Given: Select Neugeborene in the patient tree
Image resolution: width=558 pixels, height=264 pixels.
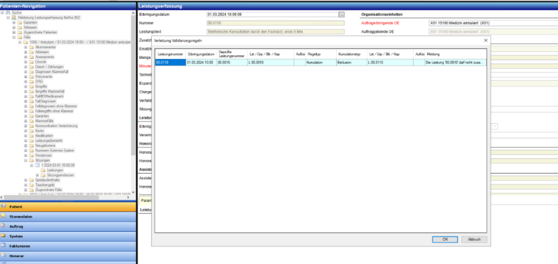Looking at the screenshot, I should click(x=45, y=146).
